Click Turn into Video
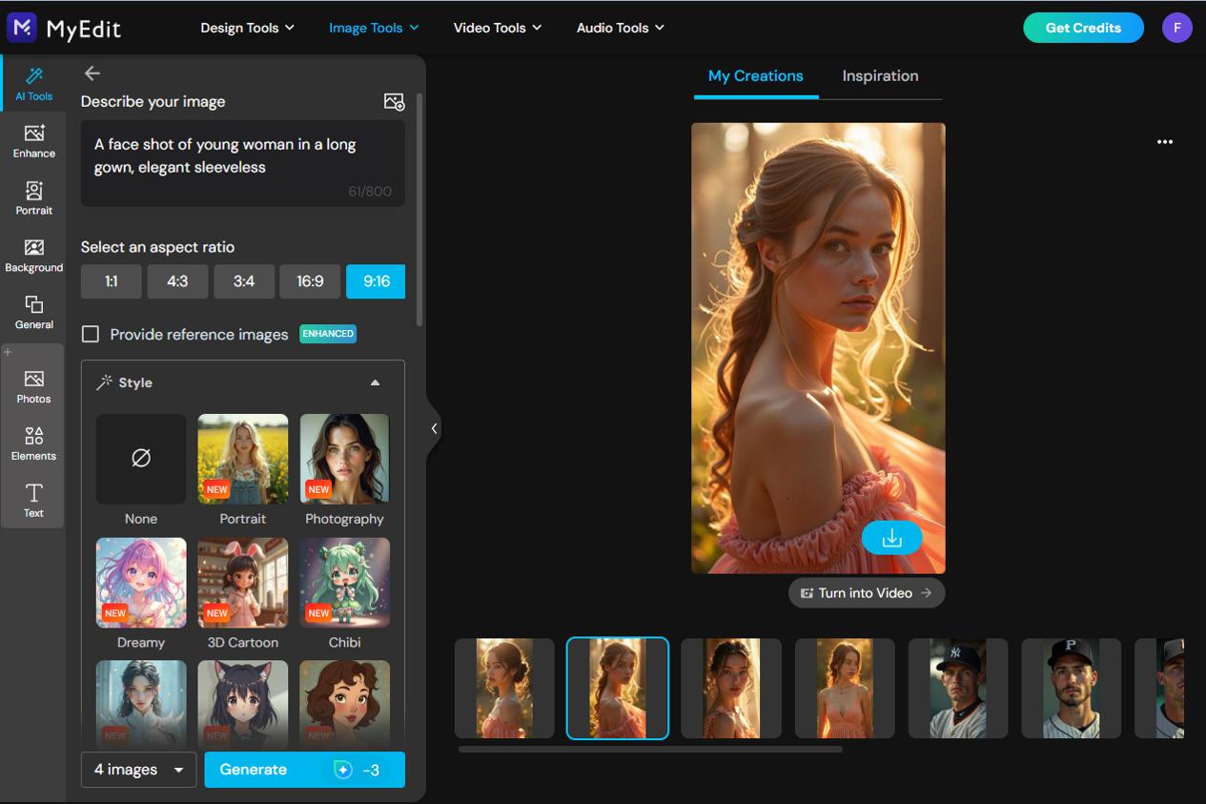1206x804 pixels. pos(866,592)
